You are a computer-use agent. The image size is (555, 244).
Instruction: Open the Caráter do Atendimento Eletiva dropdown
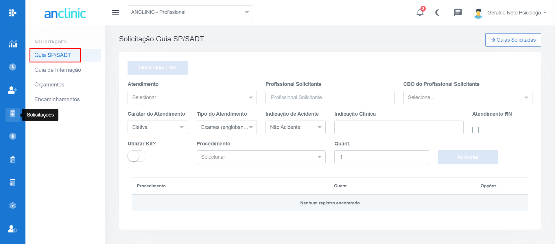click(x=158, y=127)
